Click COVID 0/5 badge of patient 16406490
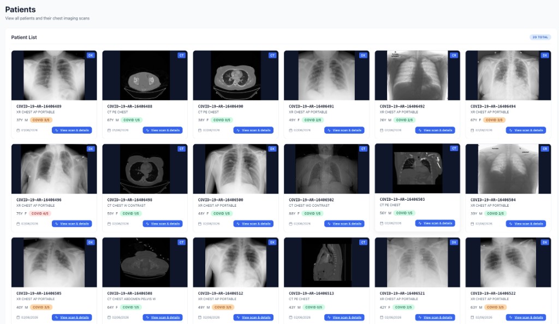 (222, 120)
